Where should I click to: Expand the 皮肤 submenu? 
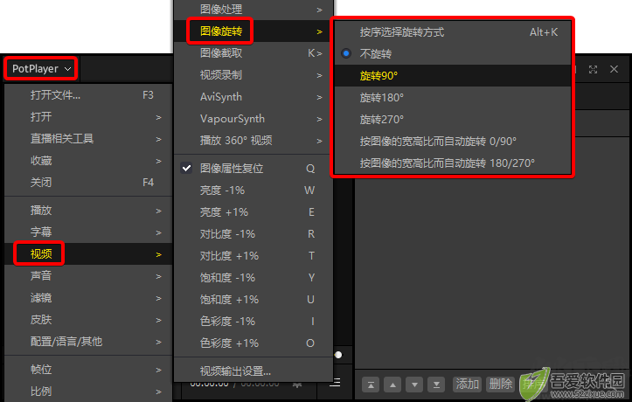click(88, 320)
